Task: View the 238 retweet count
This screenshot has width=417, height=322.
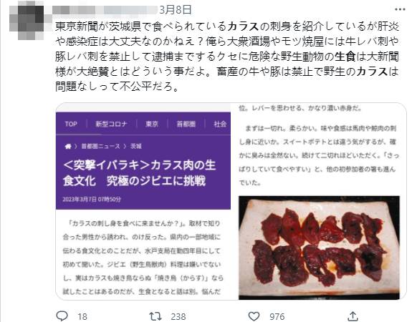Action: pos(178,316)
